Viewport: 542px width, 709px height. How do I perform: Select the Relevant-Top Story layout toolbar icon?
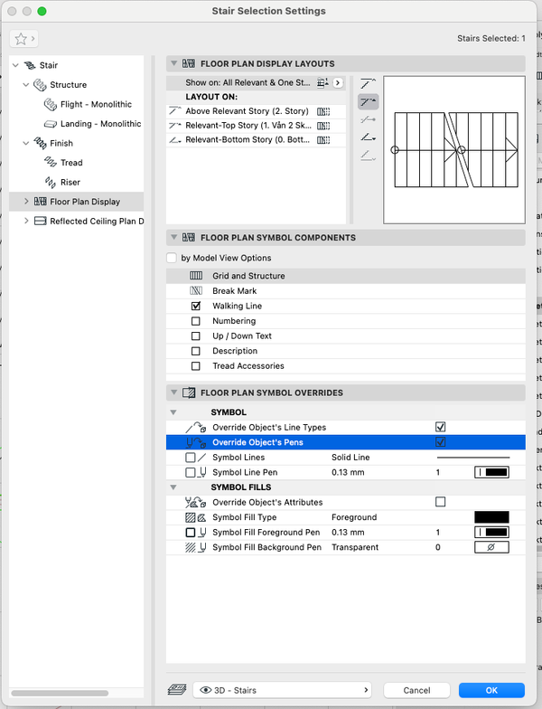click(x=369, y=101)
